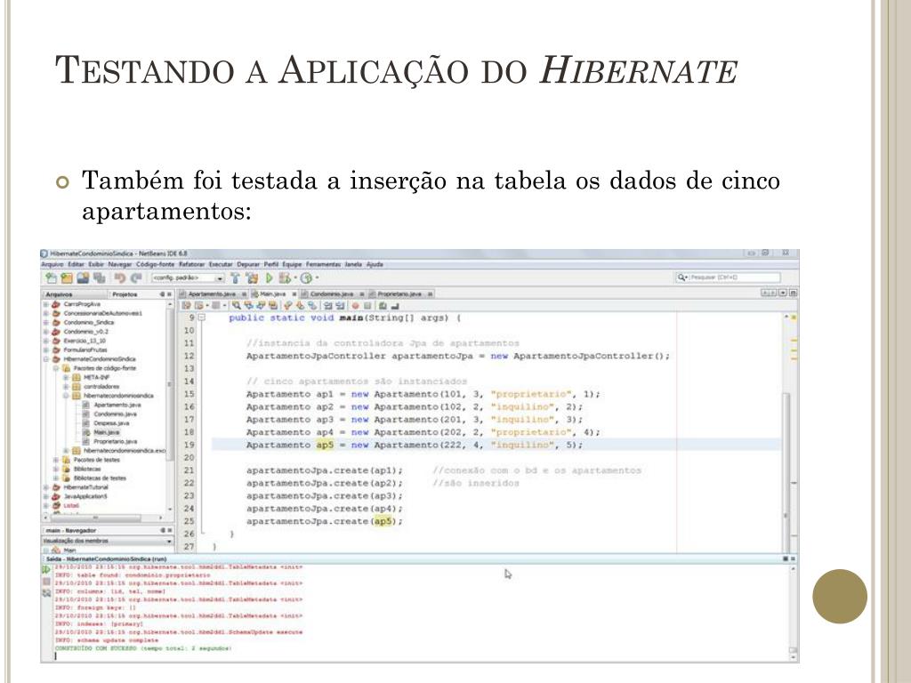The image size is (911, 683).
Task: Click the Rerun icon in output panel
Action: point(46,570)
